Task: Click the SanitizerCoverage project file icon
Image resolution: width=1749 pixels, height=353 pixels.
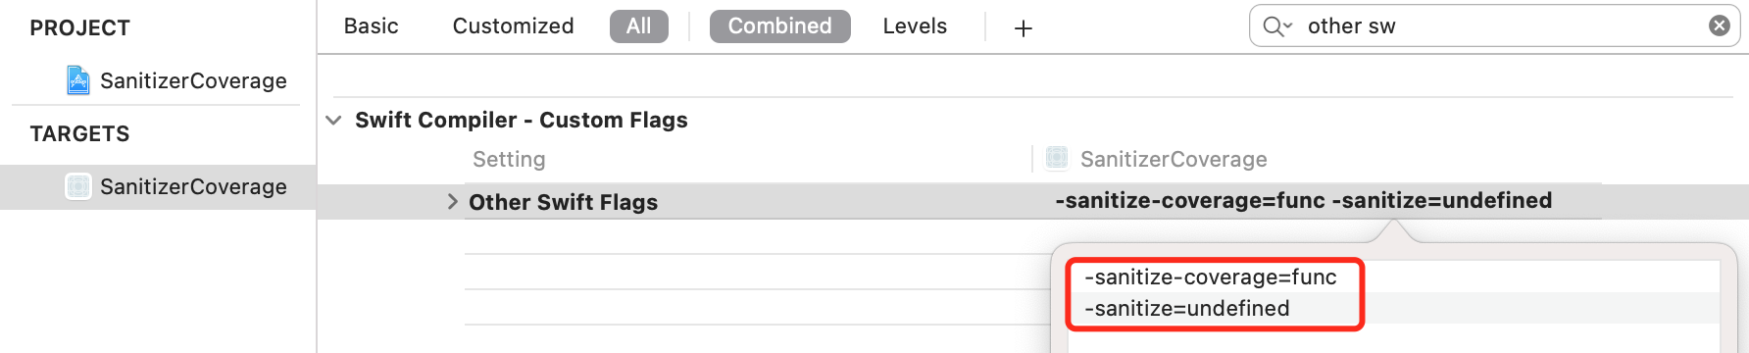Action: click(x=78, y=80)
